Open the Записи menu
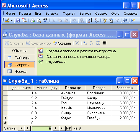The image size is (140, 132). click(x=85, y=14)
